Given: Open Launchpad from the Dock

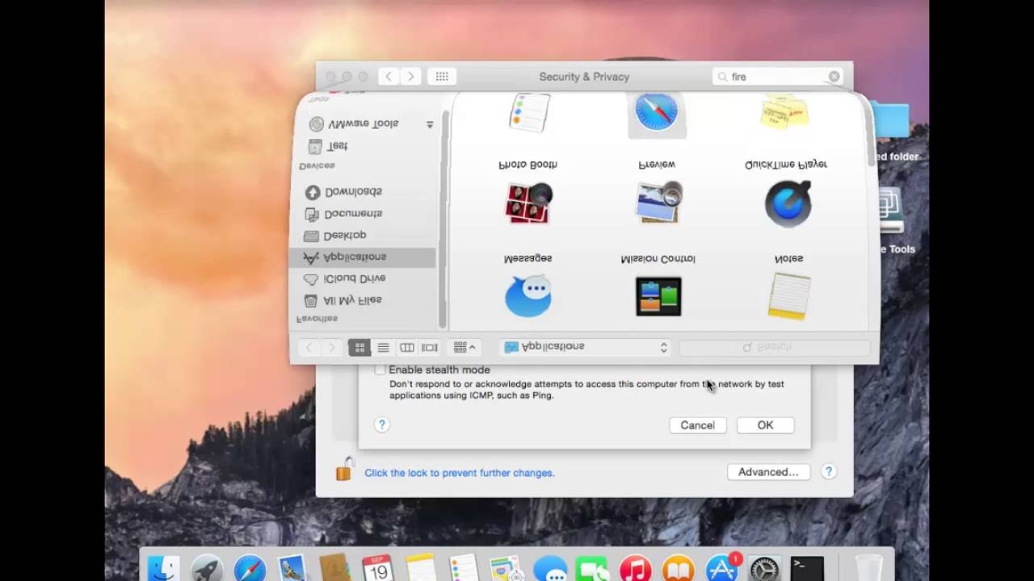Looking at the screenshot, I should 208,570.
